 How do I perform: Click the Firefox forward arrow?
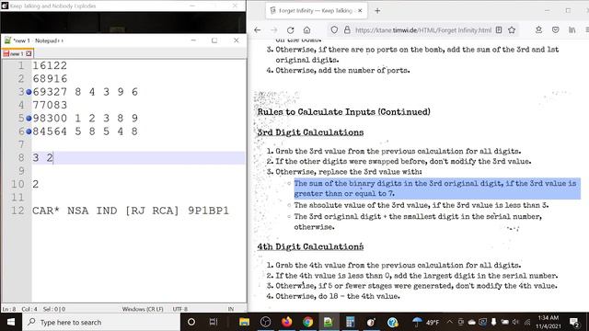(274, 30)
